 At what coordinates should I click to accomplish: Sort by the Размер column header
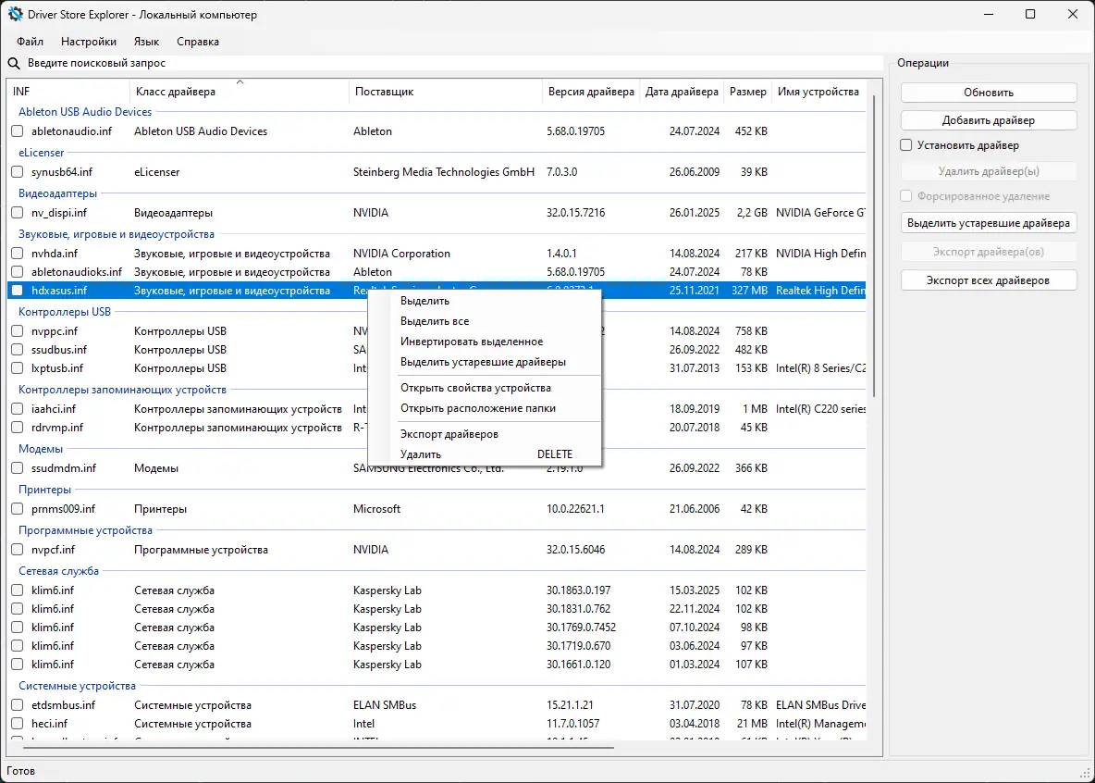point(748,92)
